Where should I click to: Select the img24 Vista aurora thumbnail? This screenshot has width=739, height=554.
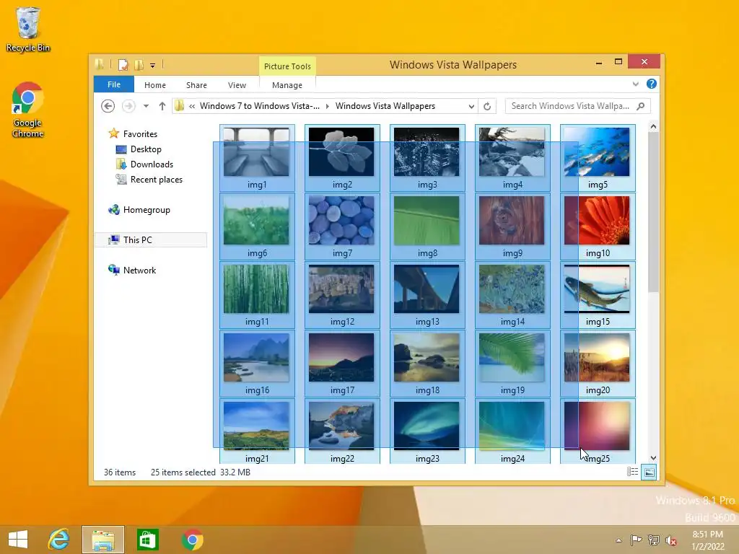click(512, 426)
